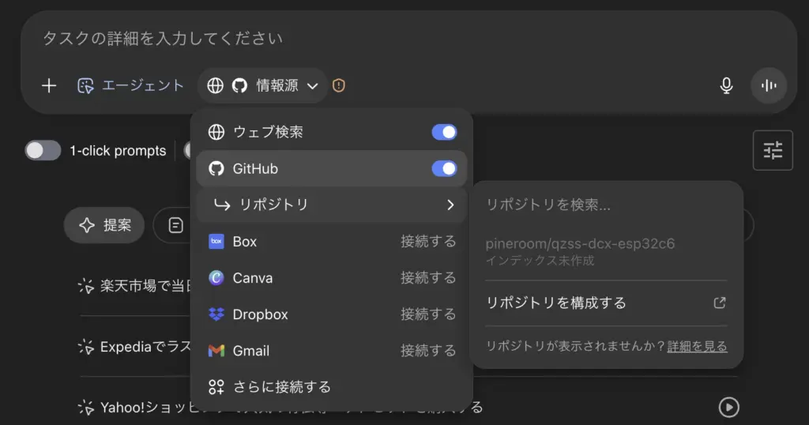Disable the ウェブ検索 toggle

point(444,132)
